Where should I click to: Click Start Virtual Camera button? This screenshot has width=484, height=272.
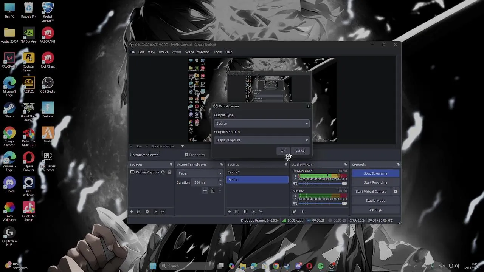pyautogui.click(x=371, y=192)
